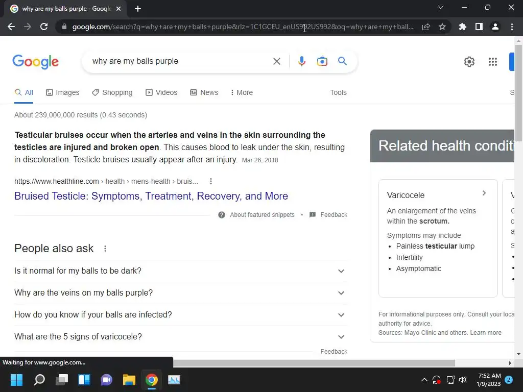Show hidden system tray icons chevron
The image size is (523, 392).
click(424, 380)
